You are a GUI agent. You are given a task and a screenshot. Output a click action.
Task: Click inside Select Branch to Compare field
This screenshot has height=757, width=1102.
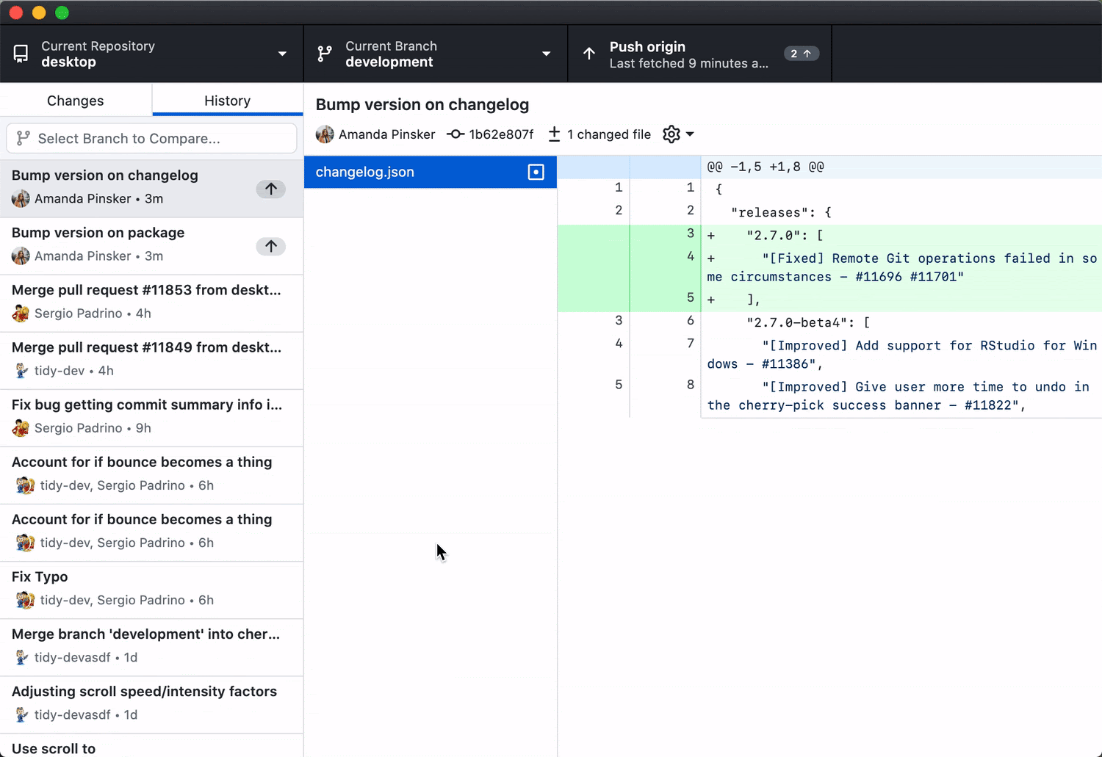(x=147, y=138)
